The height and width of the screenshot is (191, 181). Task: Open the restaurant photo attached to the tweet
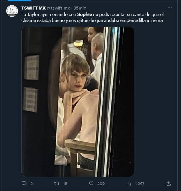tap(78, 102)
